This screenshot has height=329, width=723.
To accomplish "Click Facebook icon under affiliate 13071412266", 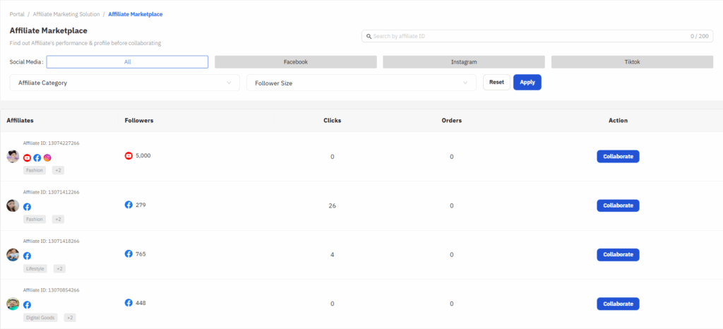I will point(28,207).
